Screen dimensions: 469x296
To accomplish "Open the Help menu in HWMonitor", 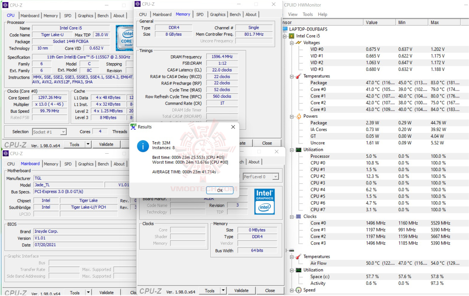I will (x=322, y=14).
